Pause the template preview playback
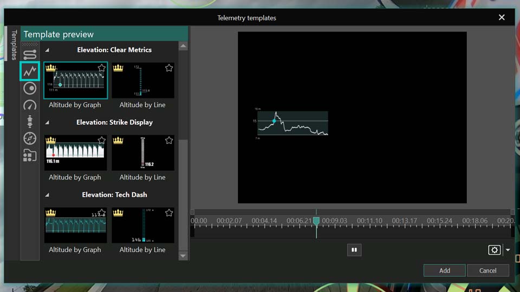Viewport: 520px width, 292px height. pyautogui.click(x=354, y=250)
